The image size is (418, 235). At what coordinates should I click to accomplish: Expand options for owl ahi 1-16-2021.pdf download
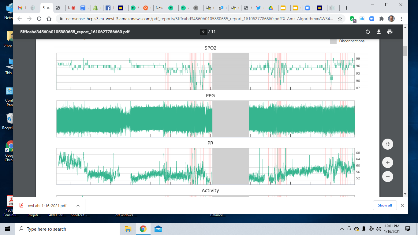(78, 205)
